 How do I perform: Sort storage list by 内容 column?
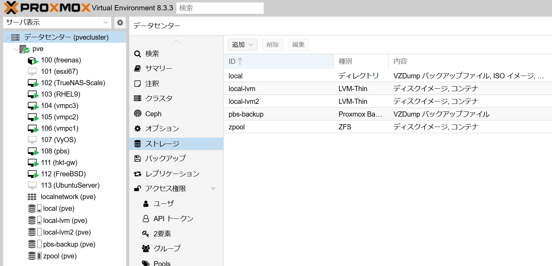point(470,61)
